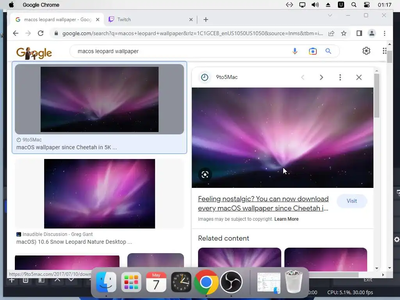Viewport: 400px width, 300px height.
Task: Click the Google doodle logo
Action: pyautogui.click(x=34, y=53)
